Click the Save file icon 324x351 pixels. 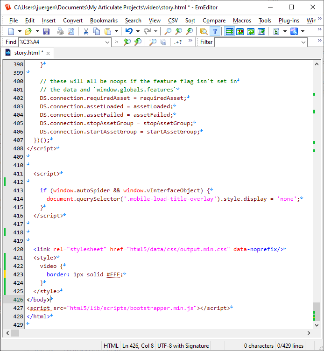(x=46, y=31)
